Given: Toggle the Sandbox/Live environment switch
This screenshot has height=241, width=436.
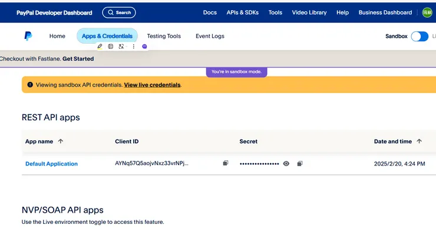Looking at the screenshot, I should [420, 36].
